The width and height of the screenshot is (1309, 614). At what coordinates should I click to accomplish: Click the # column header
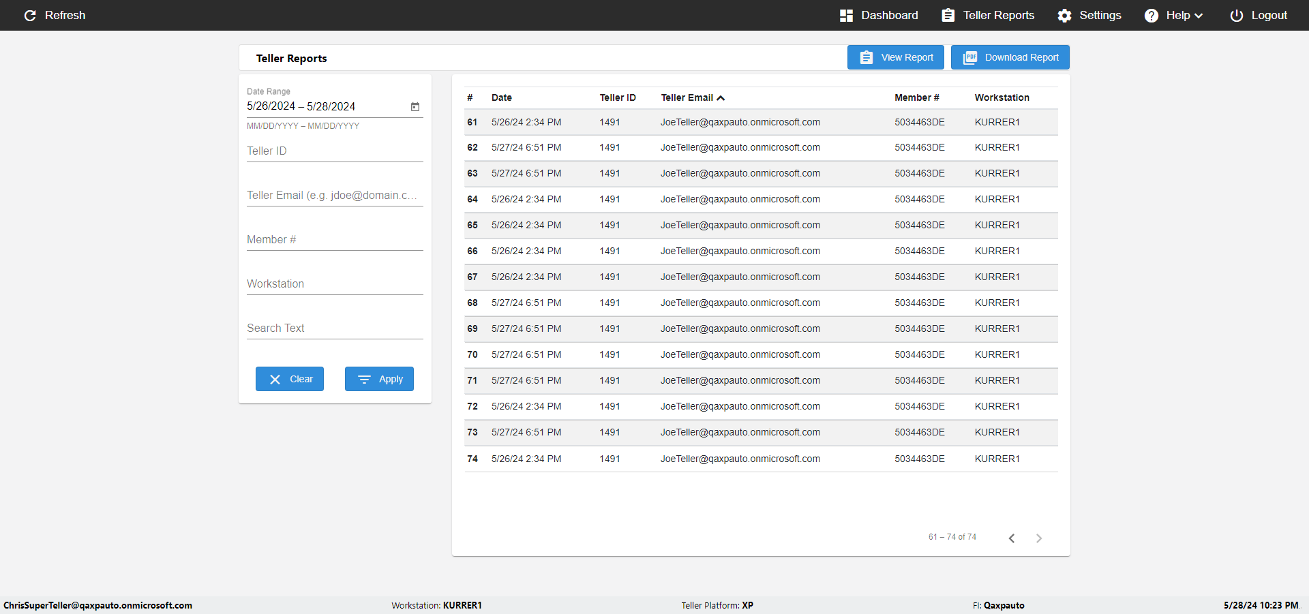coord(470,97)
